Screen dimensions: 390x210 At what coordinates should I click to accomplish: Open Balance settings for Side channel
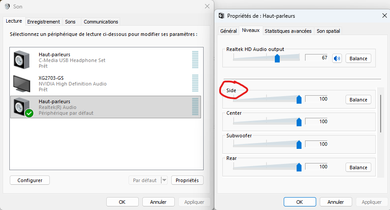(x=358, y=100)
